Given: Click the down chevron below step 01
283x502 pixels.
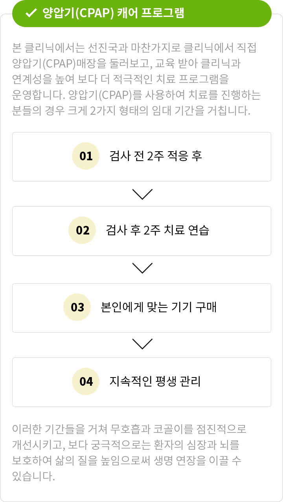Looking at the screenshot, I should tap(142, 194).
